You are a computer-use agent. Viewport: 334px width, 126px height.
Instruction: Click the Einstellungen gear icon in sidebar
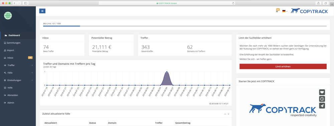pyautogui.click(x=5, y=80)
